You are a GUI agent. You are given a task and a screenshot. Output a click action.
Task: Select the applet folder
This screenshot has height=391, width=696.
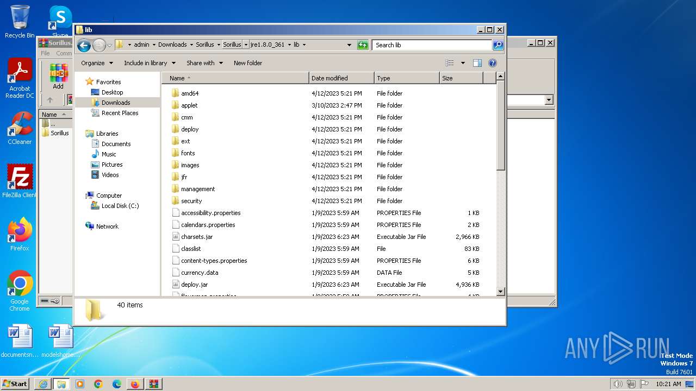click(x=189, y=105)
